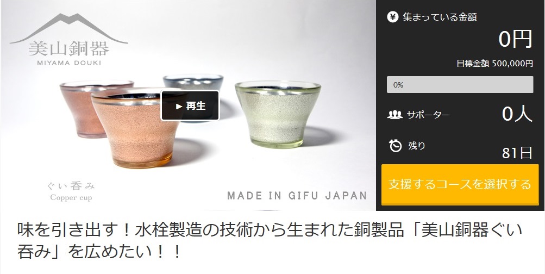Click the MADE IN GIFU JAPAN text
The height and width of the screenshot is (274, 545).
click(x=297, y=195)
